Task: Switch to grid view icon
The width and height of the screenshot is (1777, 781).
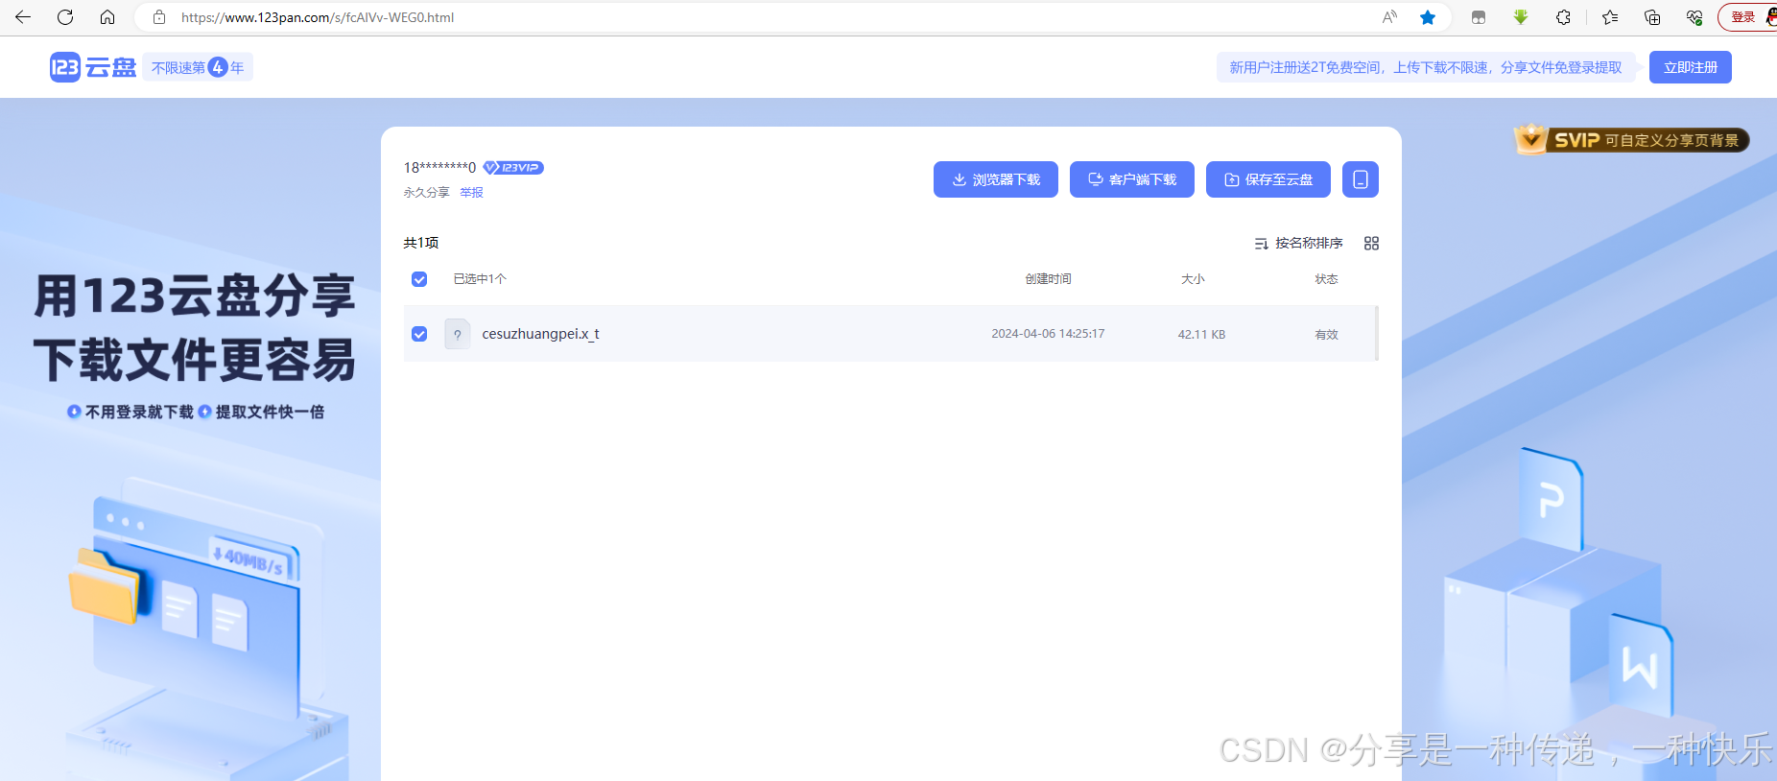Action: coord(1371,244)
